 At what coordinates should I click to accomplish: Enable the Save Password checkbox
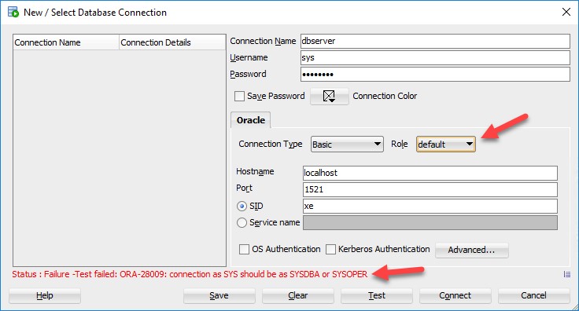click(239, 96)
